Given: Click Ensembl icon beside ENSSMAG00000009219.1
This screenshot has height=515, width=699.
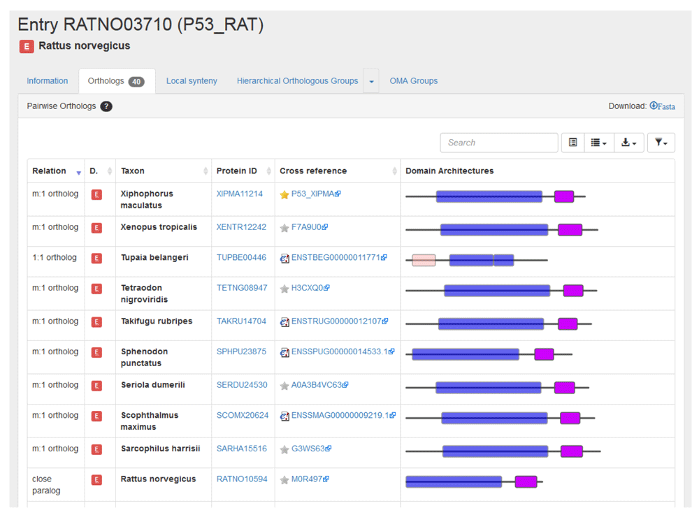Looking at the screenshot, I should point(284,416).
